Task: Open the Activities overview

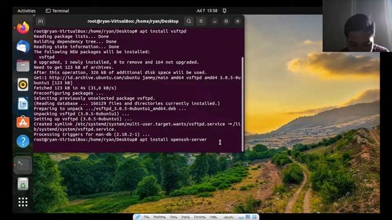Action: click(x=26, y=11)
